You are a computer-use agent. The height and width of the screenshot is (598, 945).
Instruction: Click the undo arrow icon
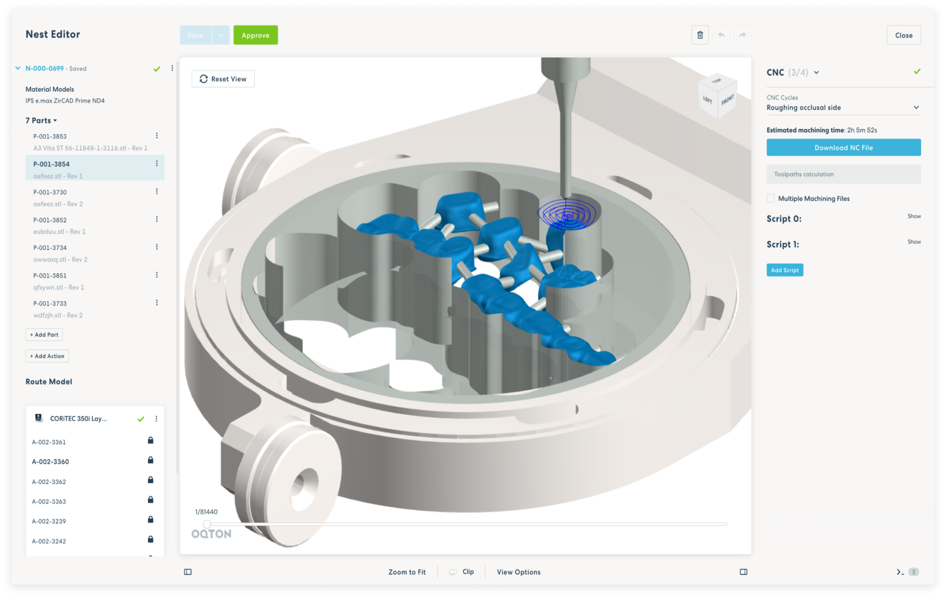tap(721, 35)
